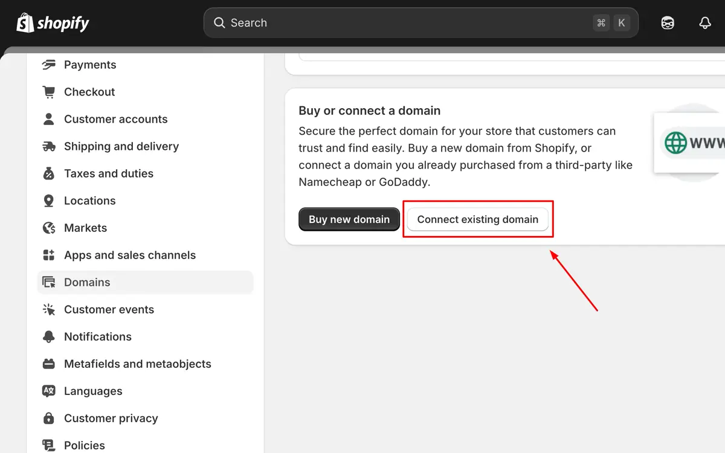725x453 pixels.
Task: Click the Checkout cart icon
Action: click(49, 92)
